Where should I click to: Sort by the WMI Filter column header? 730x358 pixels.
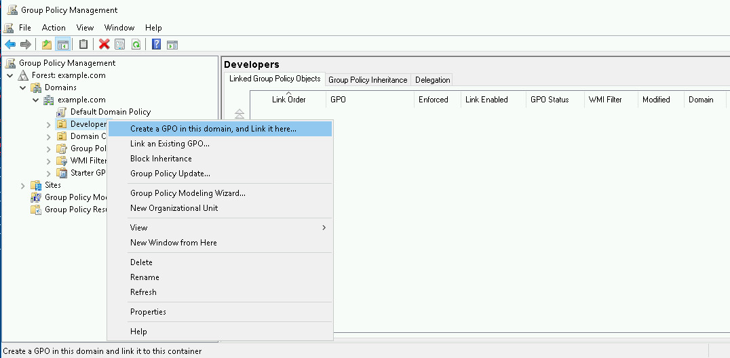pos(611,99)
